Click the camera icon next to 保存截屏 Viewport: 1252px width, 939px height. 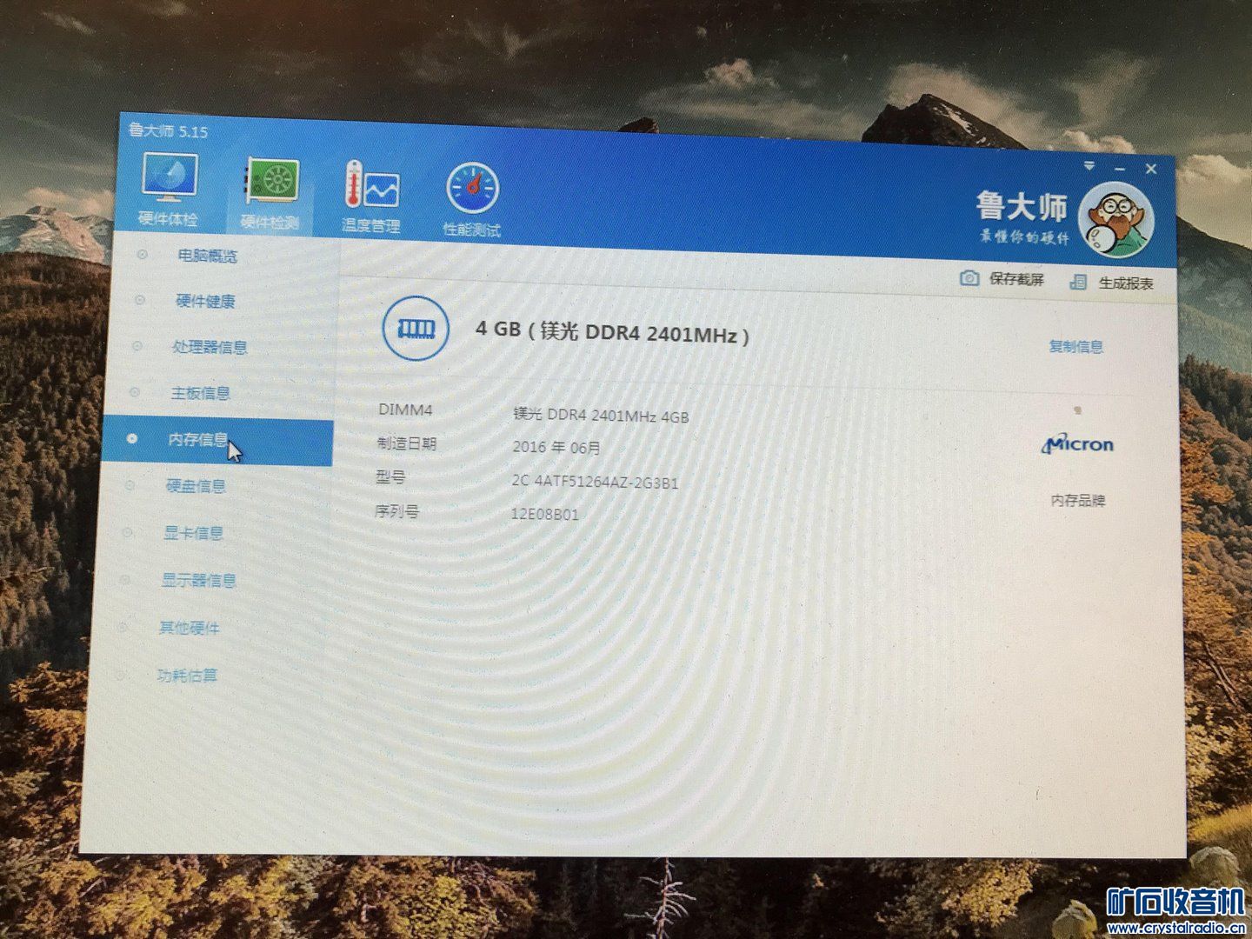point(969,278)
